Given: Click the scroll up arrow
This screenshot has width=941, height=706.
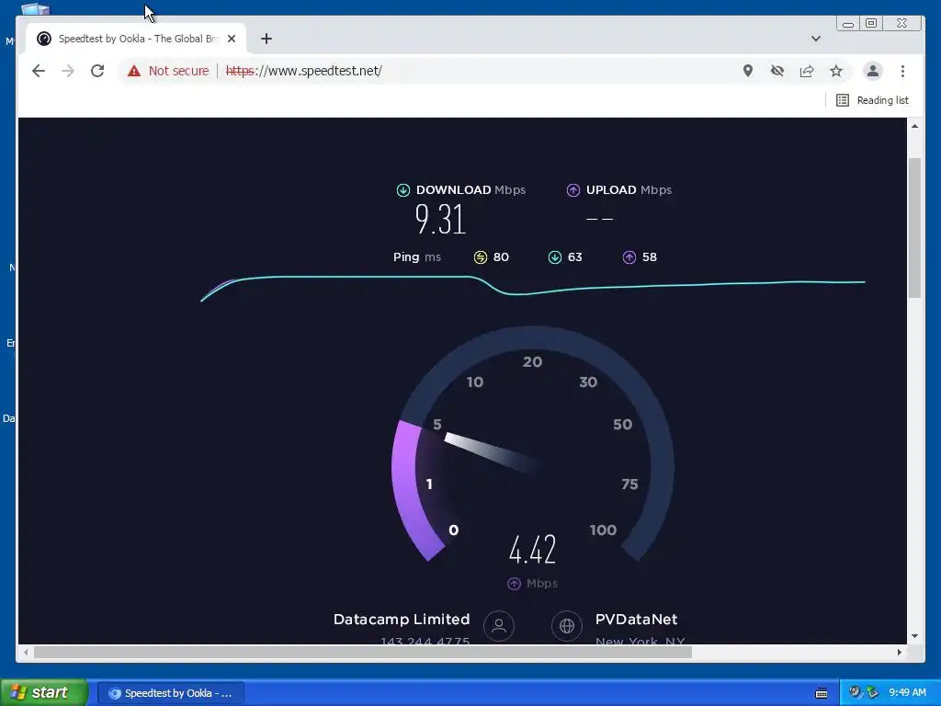Looking at the screenshot, I should pos(914,126).
